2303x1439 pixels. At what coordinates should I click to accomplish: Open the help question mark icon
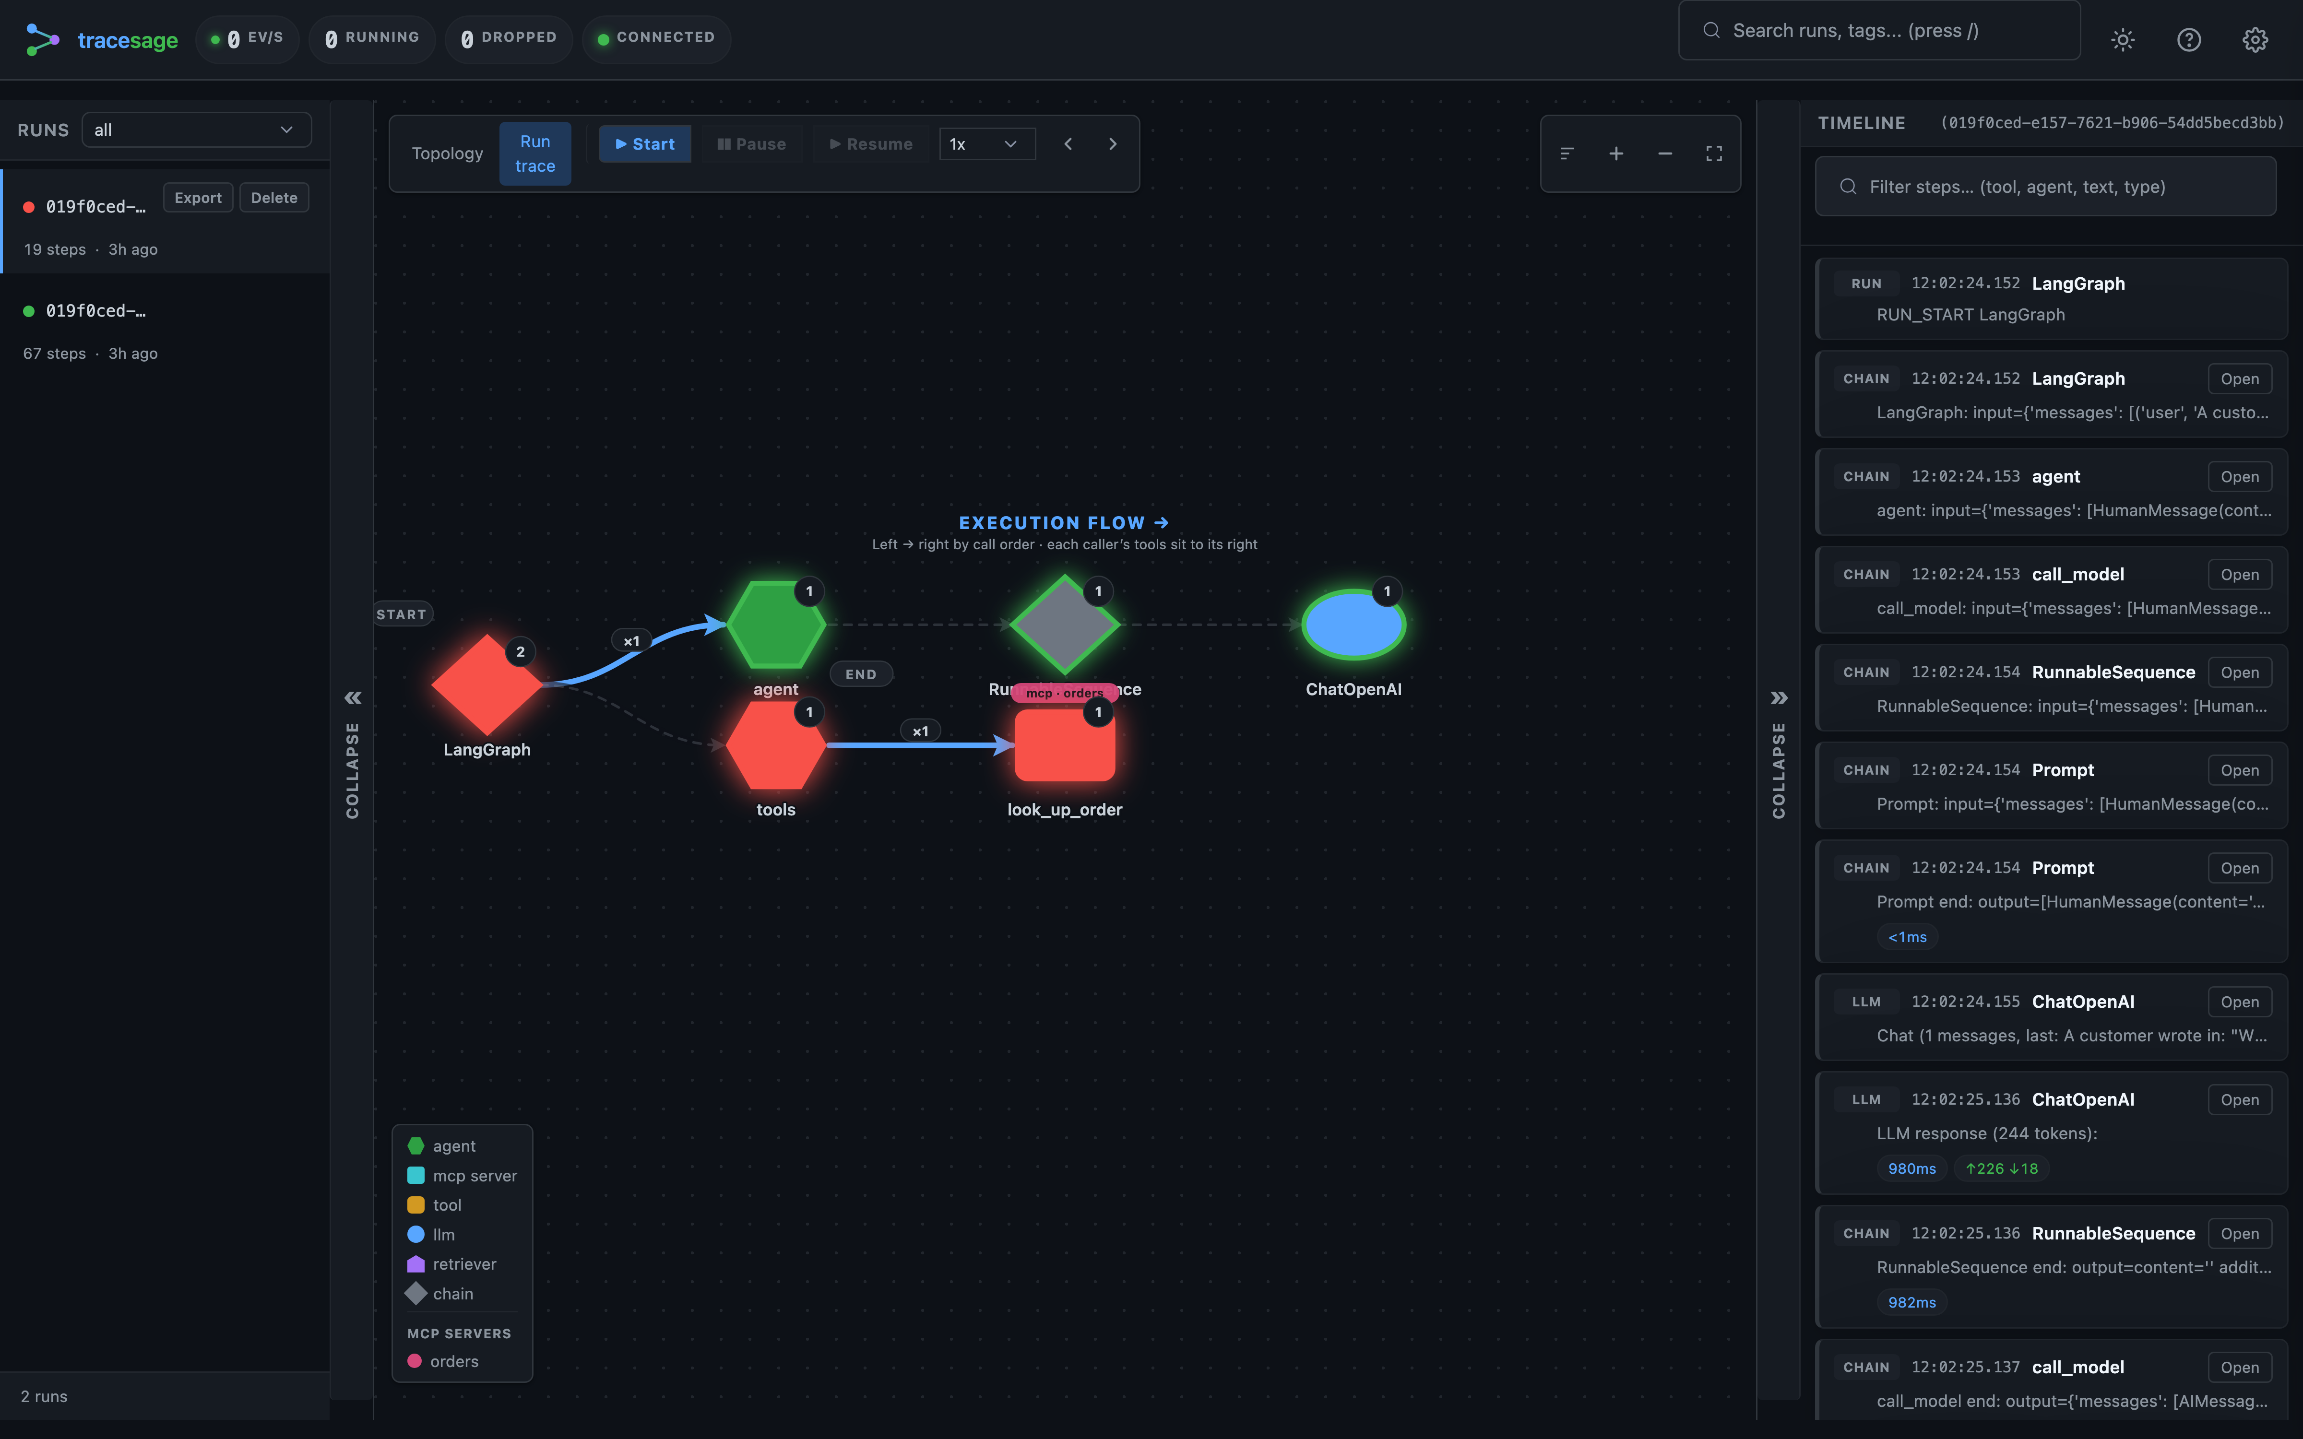click(x=2189, y=39)
